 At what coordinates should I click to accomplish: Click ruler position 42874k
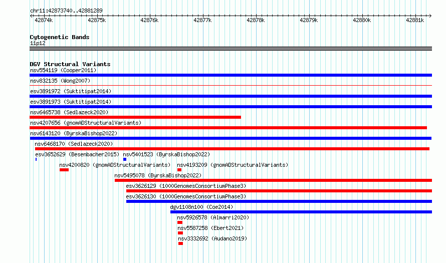pos(44,20)
